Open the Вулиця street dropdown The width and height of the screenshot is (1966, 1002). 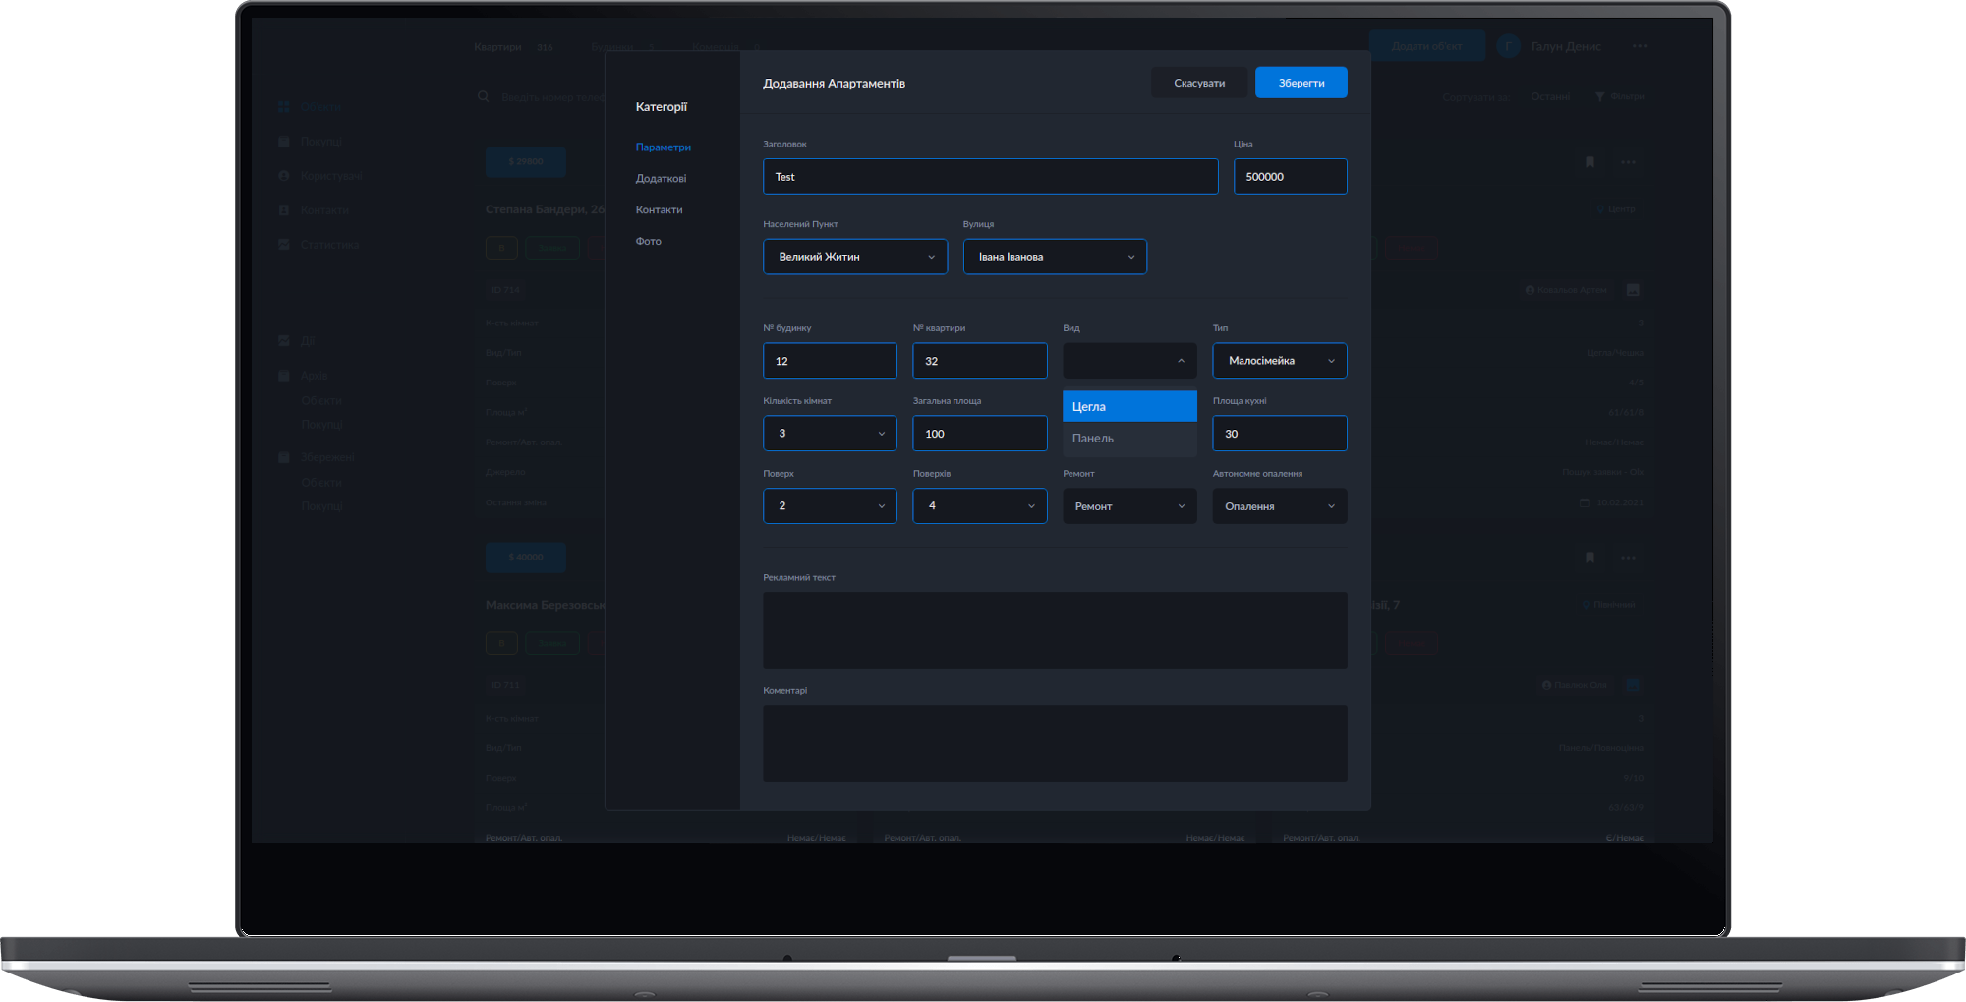coord(1054,257)
